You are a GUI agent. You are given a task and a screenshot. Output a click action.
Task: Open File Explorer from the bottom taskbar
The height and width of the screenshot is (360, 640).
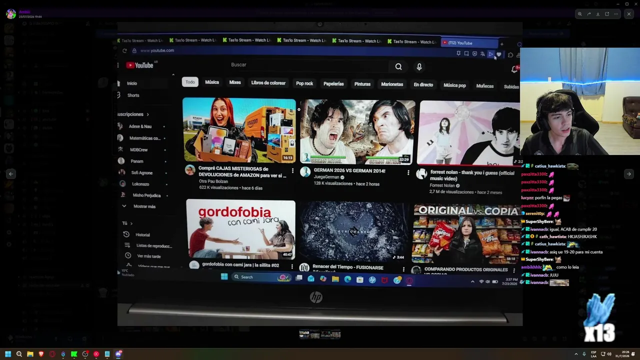pyautogui.click(x=30, y=354)
